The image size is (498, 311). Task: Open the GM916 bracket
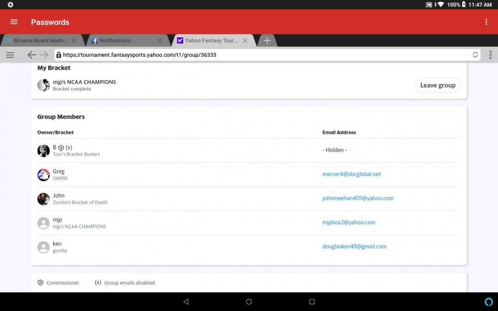pyautogui.click(x=60, y=178)
